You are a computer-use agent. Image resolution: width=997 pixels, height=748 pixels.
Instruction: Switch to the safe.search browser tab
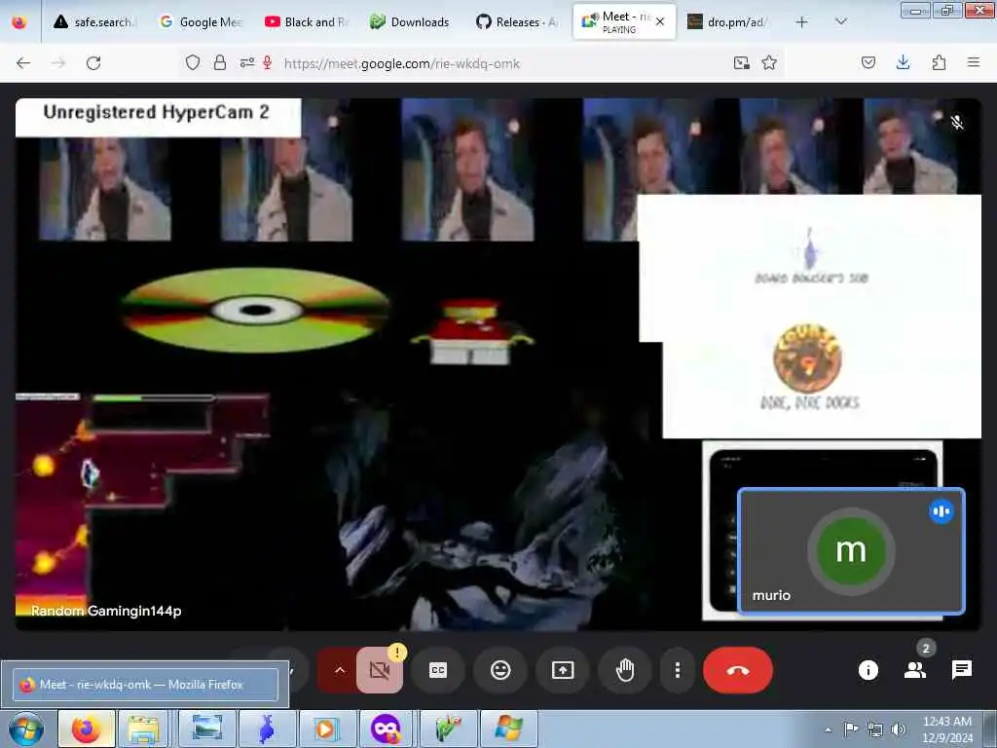(95, 22)
